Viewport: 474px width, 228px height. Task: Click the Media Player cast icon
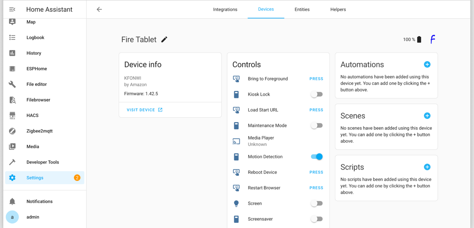(x=236, y=141)
